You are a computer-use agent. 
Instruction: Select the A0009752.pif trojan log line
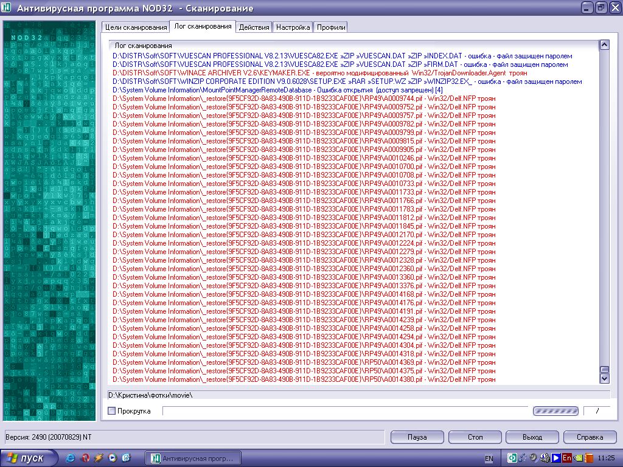pyautogui.click(x=304, y=107)
